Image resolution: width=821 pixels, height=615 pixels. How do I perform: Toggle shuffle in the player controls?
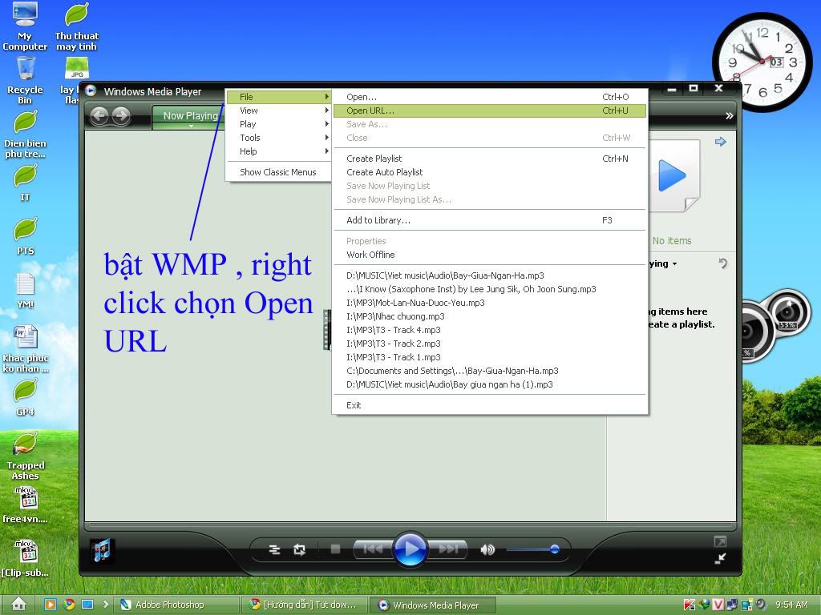tap(274, 549)
